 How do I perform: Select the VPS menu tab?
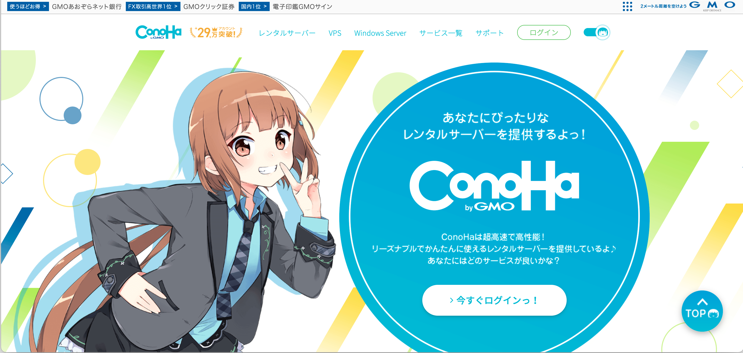[335, 33]
